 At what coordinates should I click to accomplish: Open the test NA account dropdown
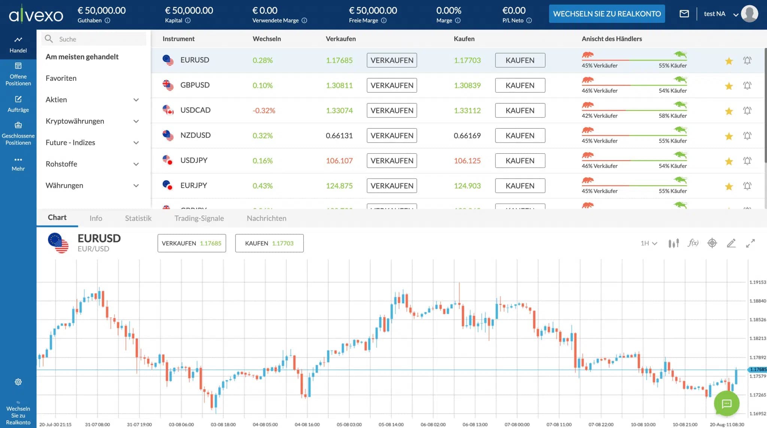[x=721, y=14]
